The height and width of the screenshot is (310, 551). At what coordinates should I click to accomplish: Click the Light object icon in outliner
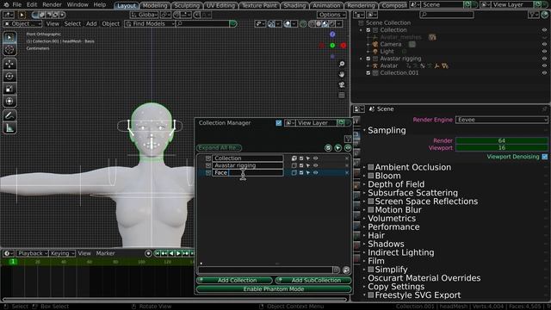[375, 52]
